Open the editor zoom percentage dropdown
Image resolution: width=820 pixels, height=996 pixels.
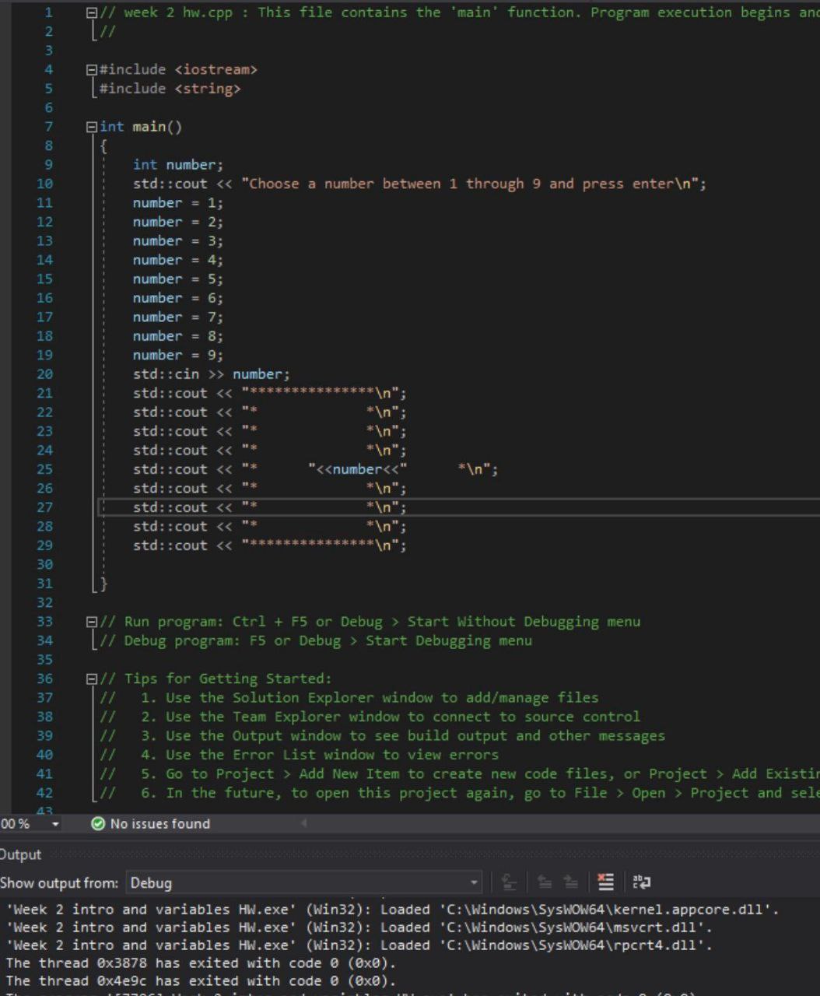[x=54, y=823]
